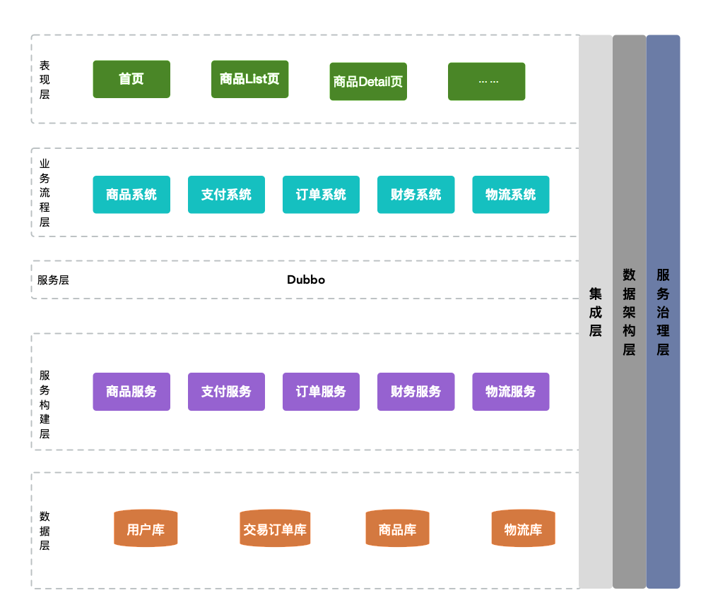The width and height of the screenshot is (701, 607).
Task: Click the 服务治理层 vertical bar label
Action: [x=663, y=312]
